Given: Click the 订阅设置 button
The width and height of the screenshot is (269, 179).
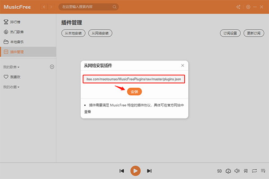Looking at the screenshot, I should 230,33.
